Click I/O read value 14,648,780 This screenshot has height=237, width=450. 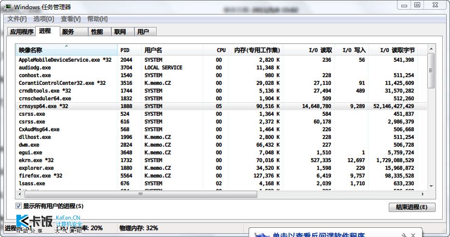317,106
